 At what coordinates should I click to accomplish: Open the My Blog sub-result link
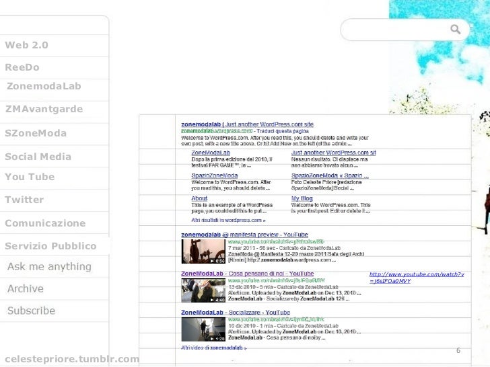[x=302, y=198]
